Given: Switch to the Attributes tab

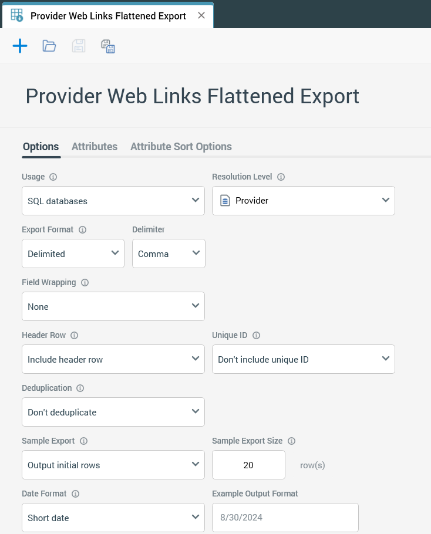Looking at the screenshot, I should pos(95,147).
